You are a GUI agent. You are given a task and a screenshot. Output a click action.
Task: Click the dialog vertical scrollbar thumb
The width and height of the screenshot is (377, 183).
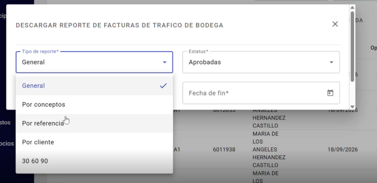tap(352, 46)
